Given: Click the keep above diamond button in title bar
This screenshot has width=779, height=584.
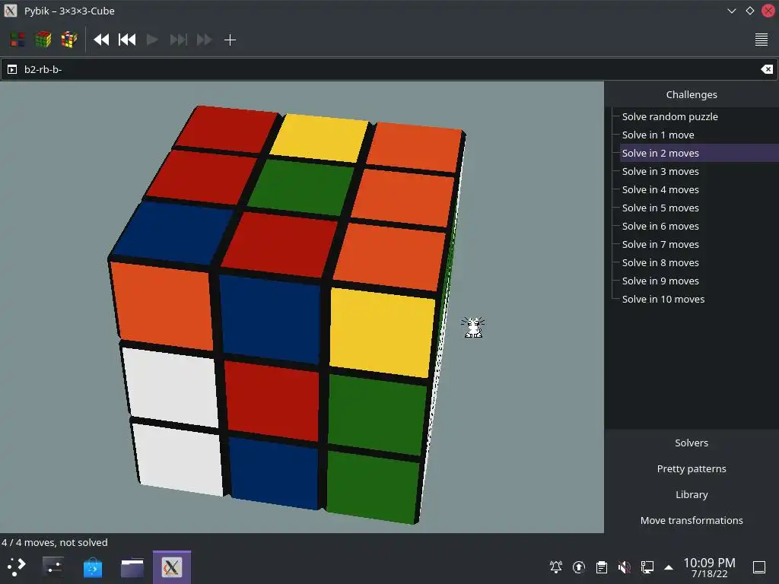Looking at the screenshot, I should (749, 11).
